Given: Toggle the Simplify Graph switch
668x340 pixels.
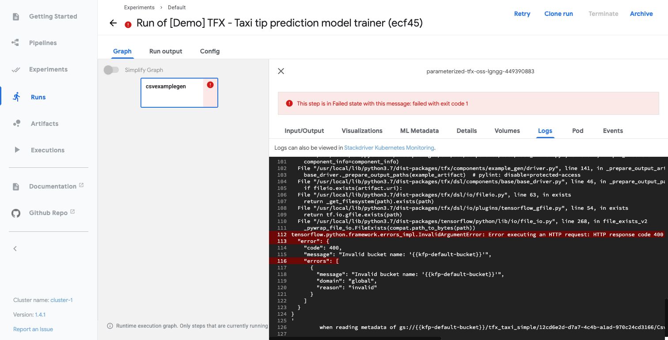Looking at the screenshot, I should pos(111,70).
